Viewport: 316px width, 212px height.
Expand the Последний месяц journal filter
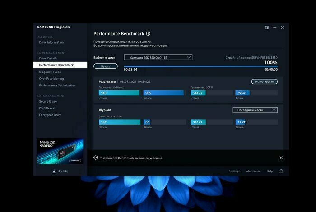[255, 110]
